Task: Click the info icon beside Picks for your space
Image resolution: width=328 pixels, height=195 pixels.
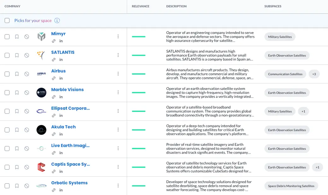Action: tap(57, 21)
